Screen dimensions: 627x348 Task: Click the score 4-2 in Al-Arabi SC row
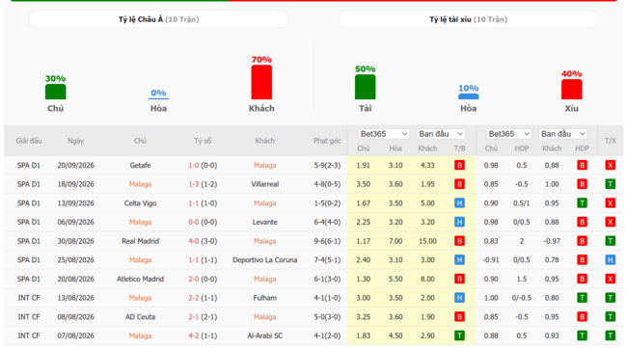click(194, 336)
